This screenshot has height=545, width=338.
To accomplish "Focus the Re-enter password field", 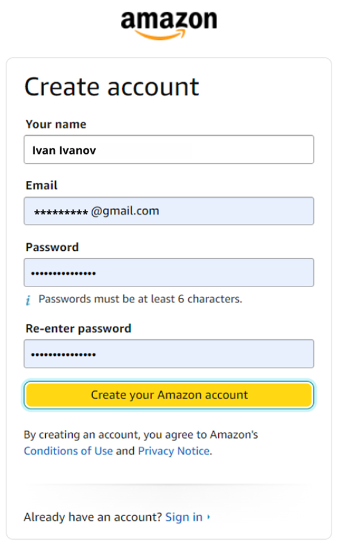I will point(169,354).
